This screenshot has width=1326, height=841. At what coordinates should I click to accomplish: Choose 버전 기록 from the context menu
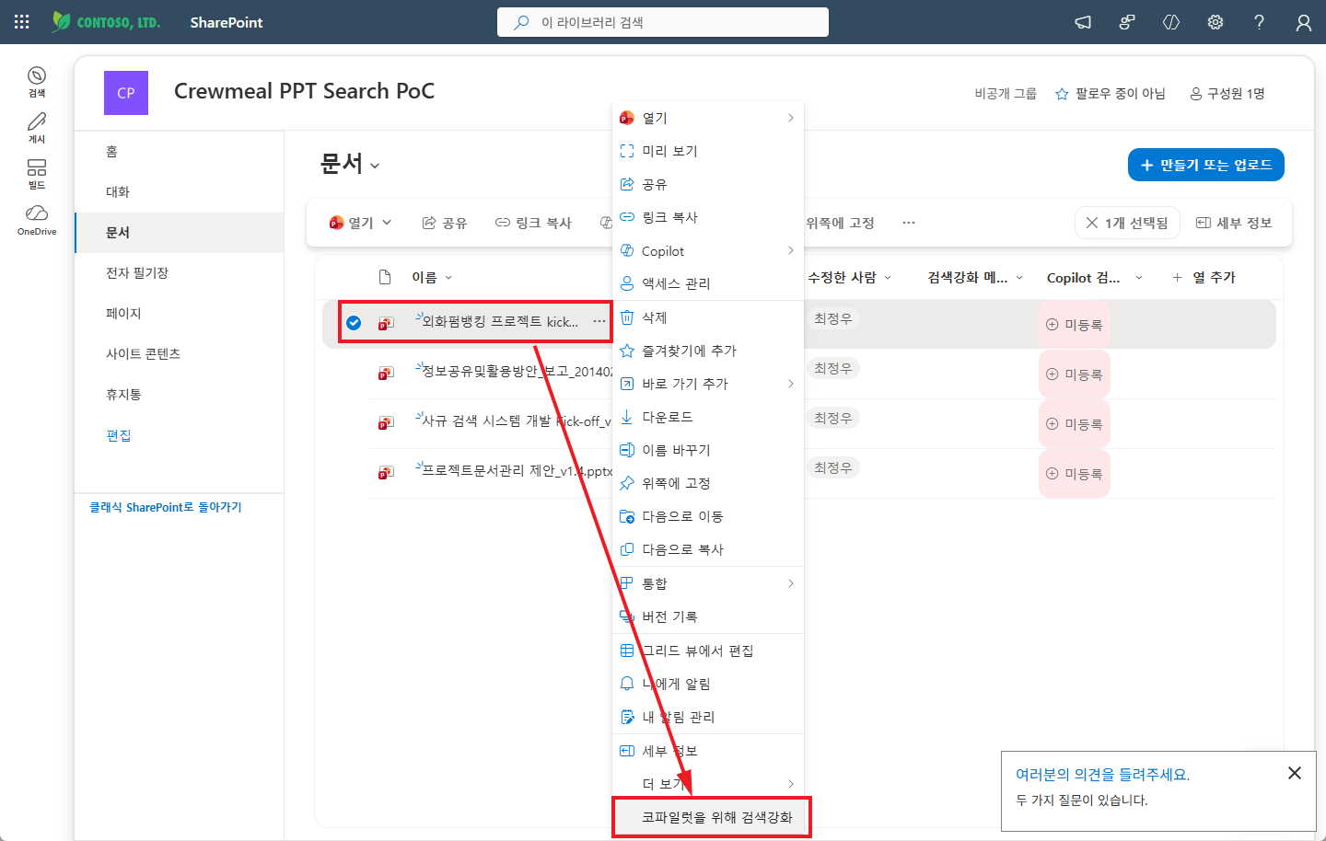pyautogui.click(x=708, y=616)
